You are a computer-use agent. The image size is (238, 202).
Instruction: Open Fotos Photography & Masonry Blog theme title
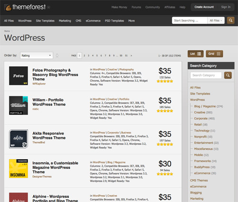[x=55, y=75]
